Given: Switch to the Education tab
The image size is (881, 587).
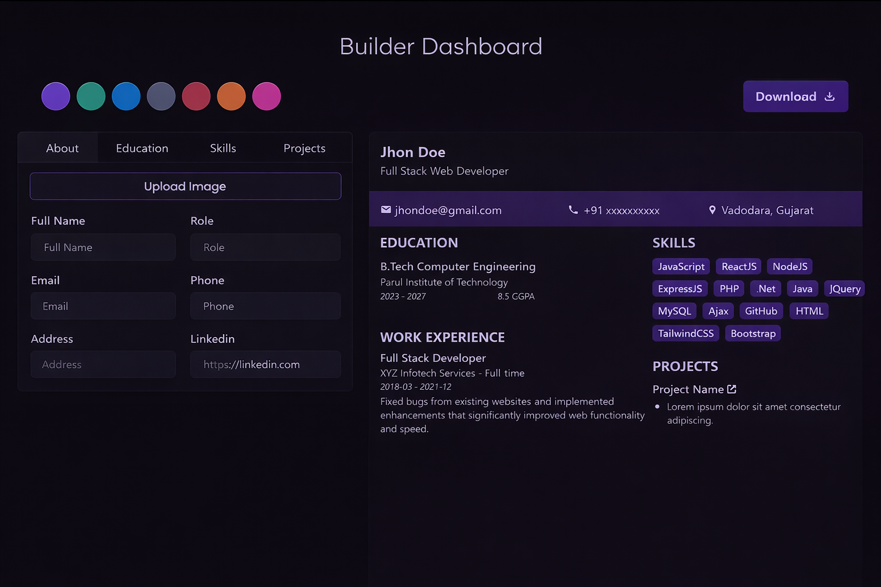Looking at the screenshot, I should [x=142, y=148].
